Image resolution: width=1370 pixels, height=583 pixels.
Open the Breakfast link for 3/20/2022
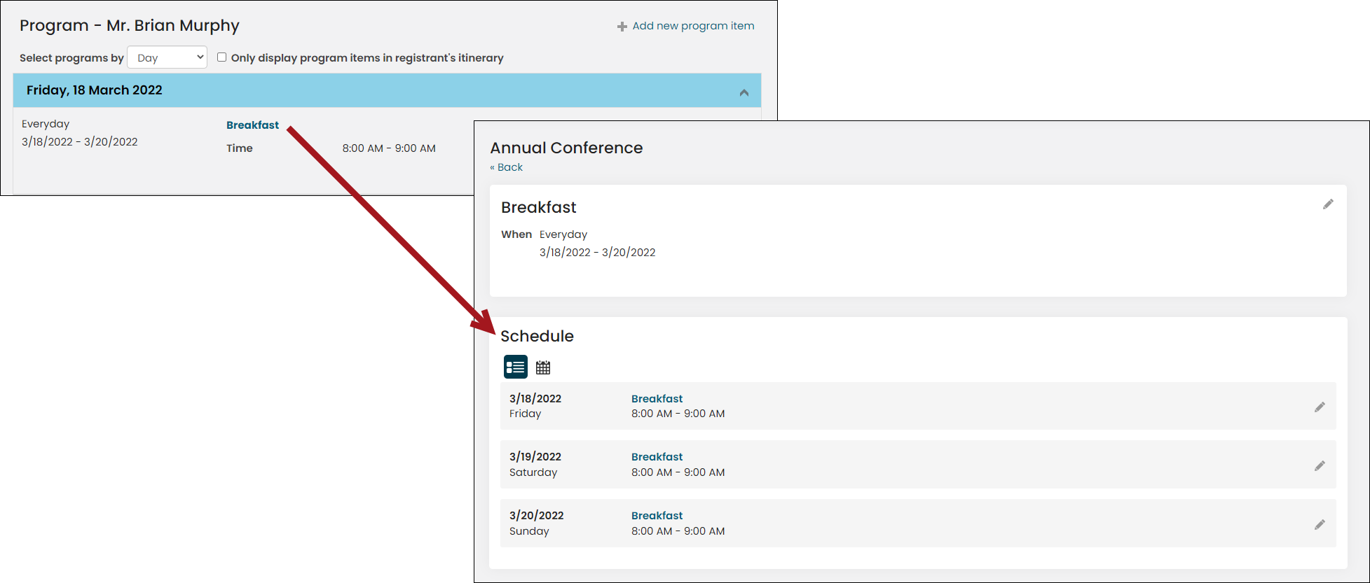point(657,516)
